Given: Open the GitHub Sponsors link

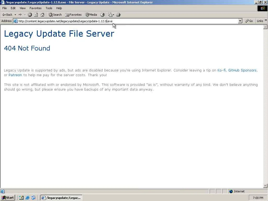Looking at the screenshot, I should 242,70.
